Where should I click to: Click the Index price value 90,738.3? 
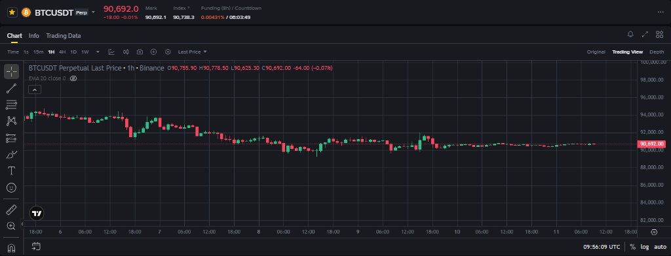pos(183,17)
